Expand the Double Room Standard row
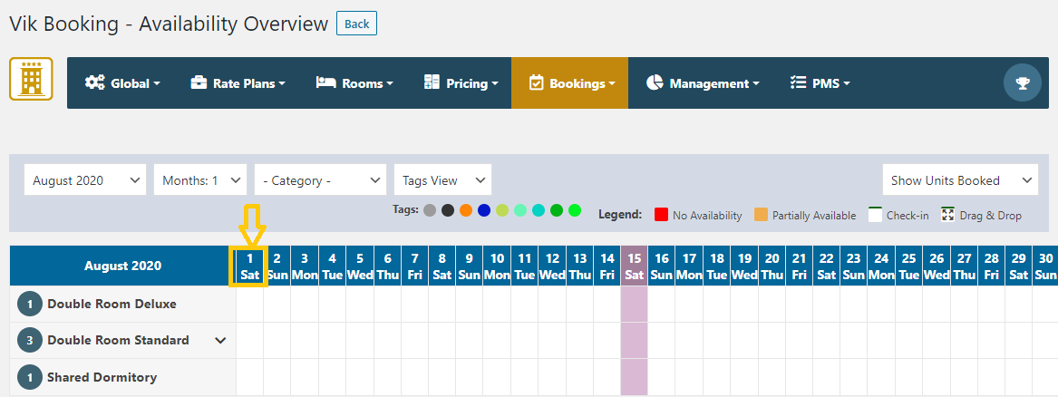The height and width of the screenshot is (397, 1058). [219, 341]
